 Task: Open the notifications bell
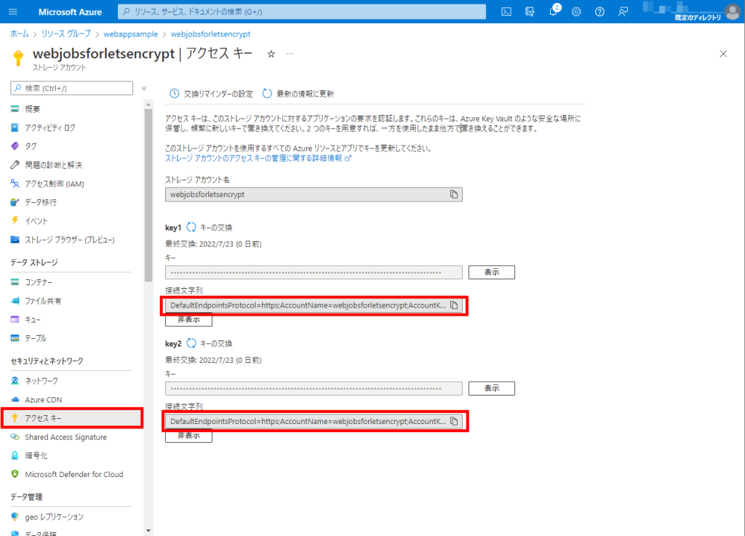553,12
